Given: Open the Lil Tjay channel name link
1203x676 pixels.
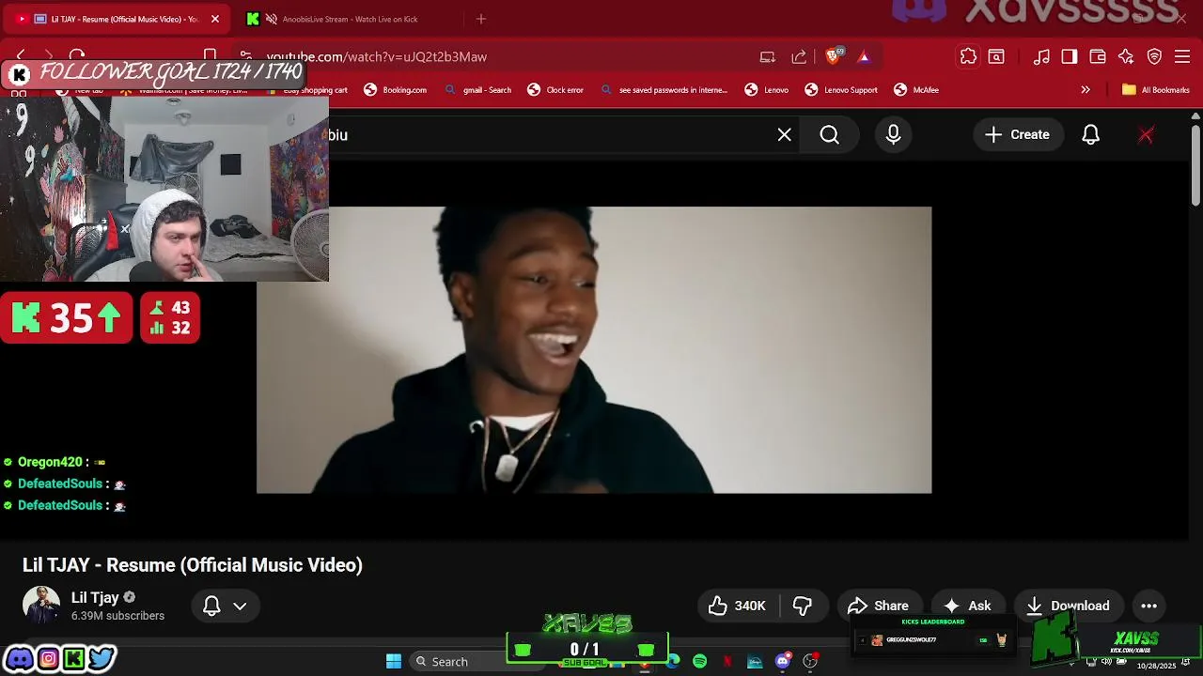Looking at the screenshot, I should 95,597.
